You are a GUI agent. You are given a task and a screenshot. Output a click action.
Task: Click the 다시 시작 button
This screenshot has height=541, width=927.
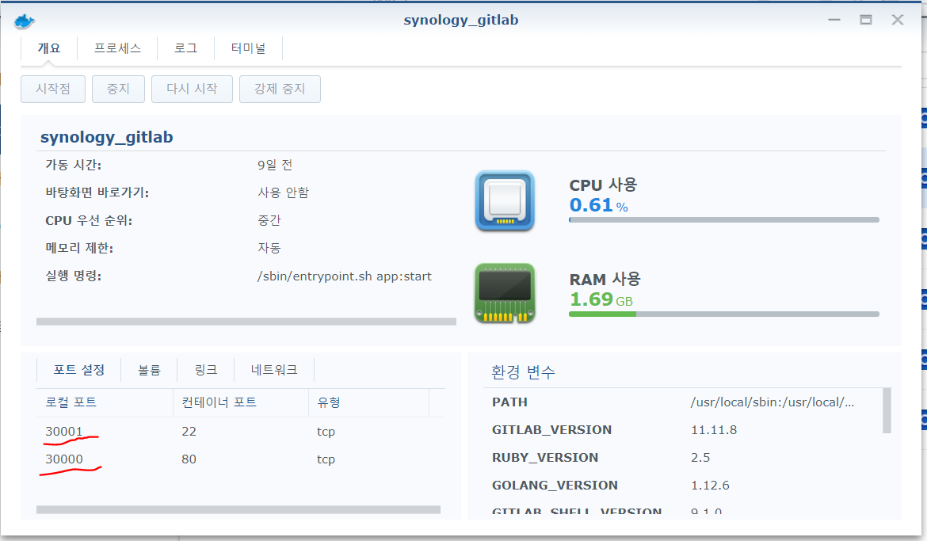point(193,89)
